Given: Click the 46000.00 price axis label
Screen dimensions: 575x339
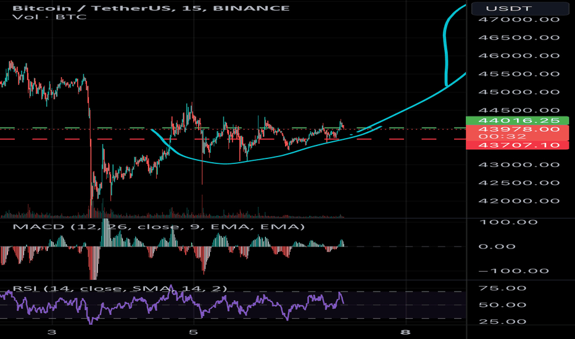Looking at the screenshot, I should (518, 55).
